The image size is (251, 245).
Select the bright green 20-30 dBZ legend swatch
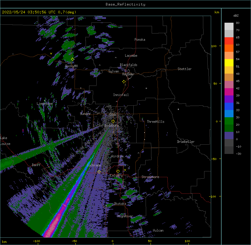229,121
